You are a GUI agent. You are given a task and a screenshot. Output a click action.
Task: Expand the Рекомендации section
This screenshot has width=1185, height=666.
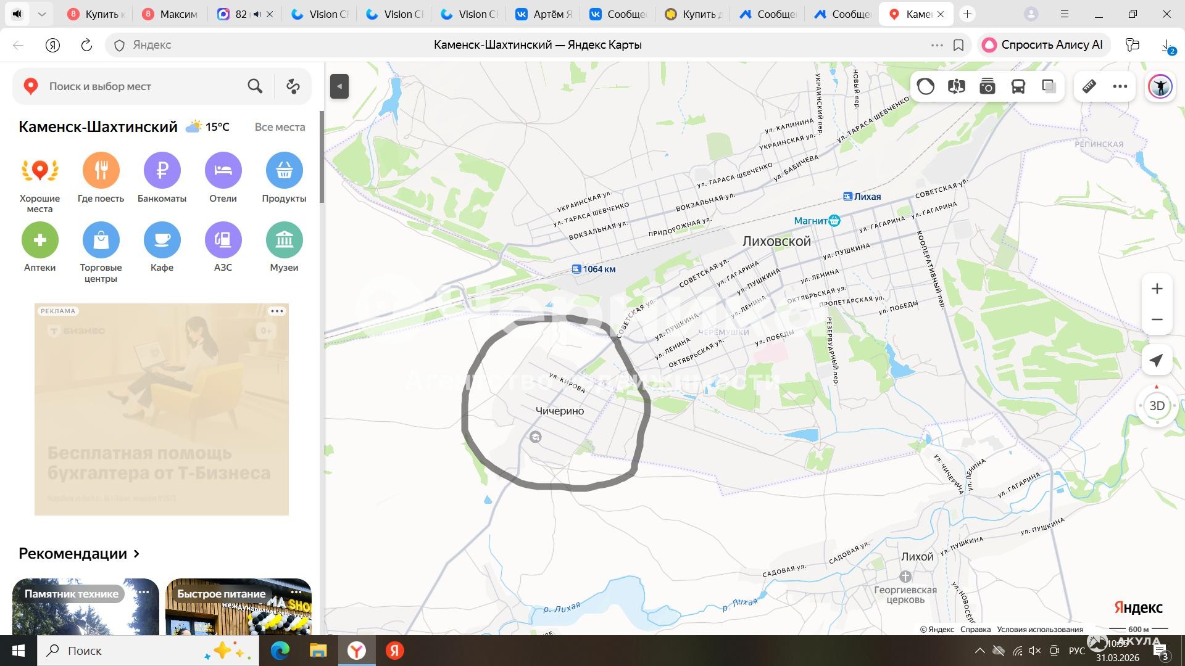tap(79, 554)
